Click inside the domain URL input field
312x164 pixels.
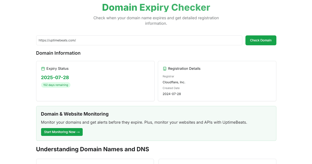click(139, 40)
